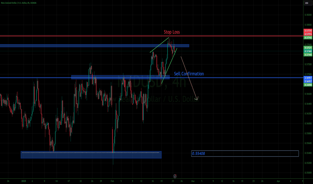Select the NZD/USD 4h OANDA symbol title
The width and height of the screenshot is (313, 184).
(x=19, y=3)
